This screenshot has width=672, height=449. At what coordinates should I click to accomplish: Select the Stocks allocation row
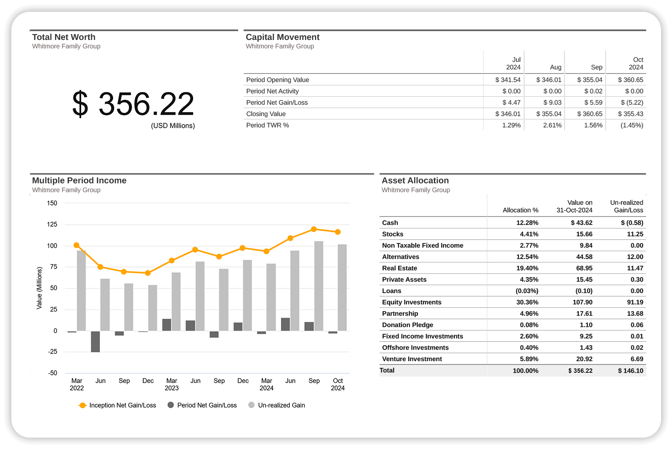pos(513,234)
